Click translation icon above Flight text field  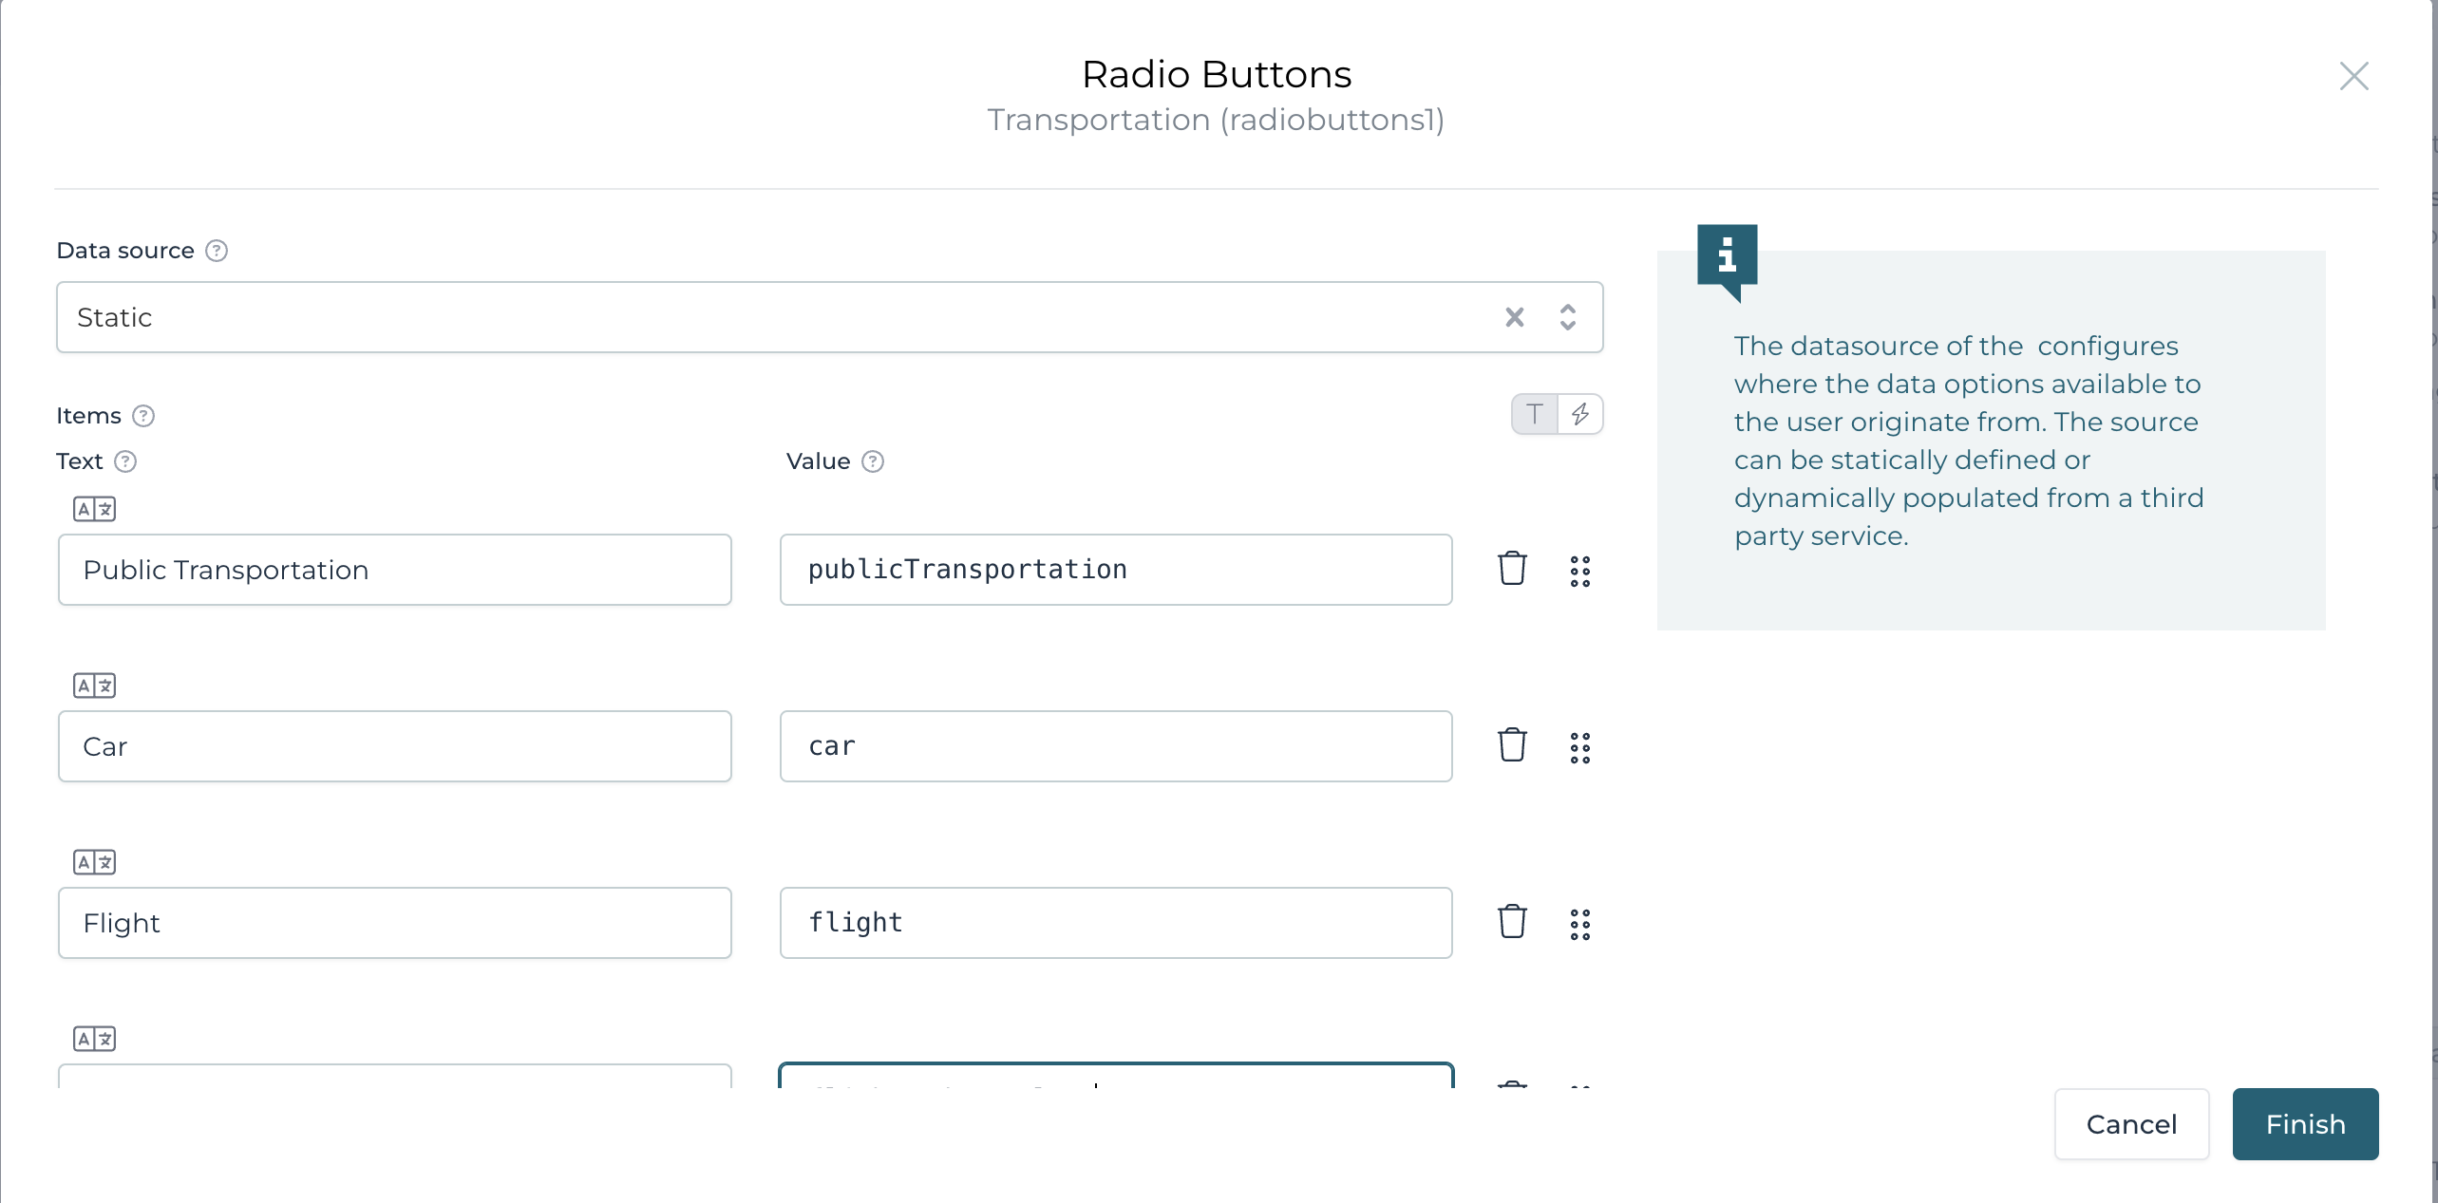[x=94, y=862]
